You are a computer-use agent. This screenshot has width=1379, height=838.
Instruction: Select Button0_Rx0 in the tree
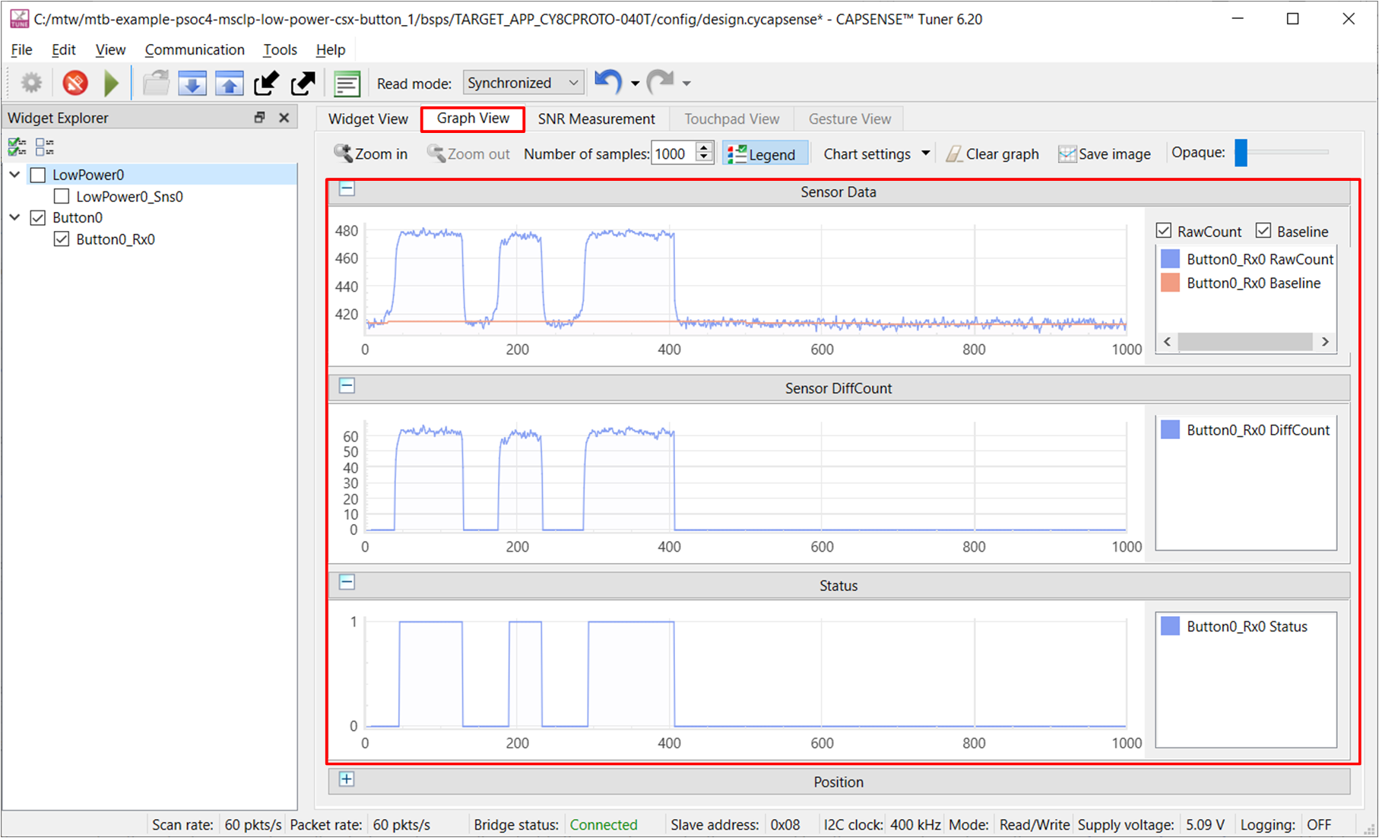coord(116,239)
